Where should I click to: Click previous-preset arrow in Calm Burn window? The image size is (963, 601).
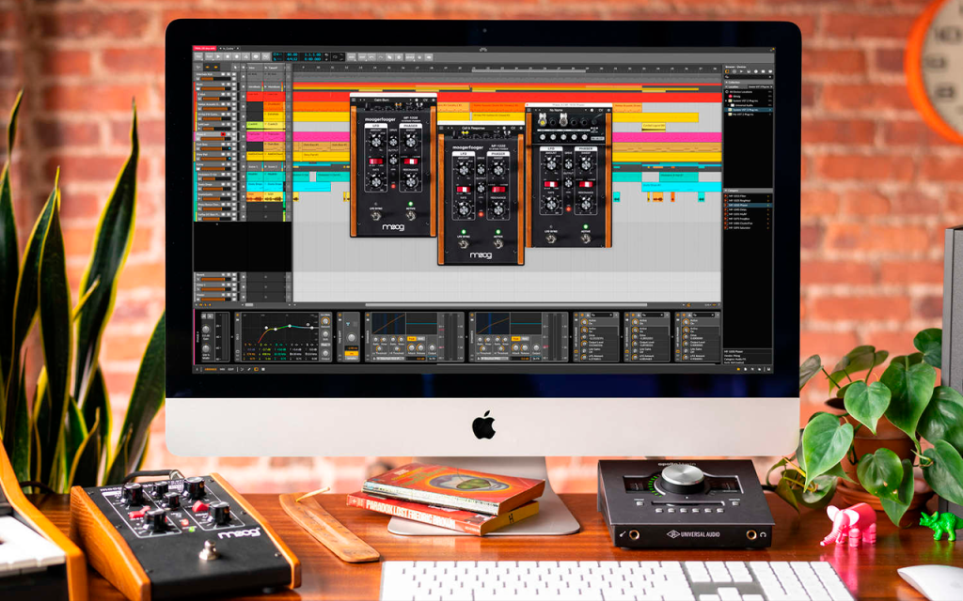tap(360, 100)
